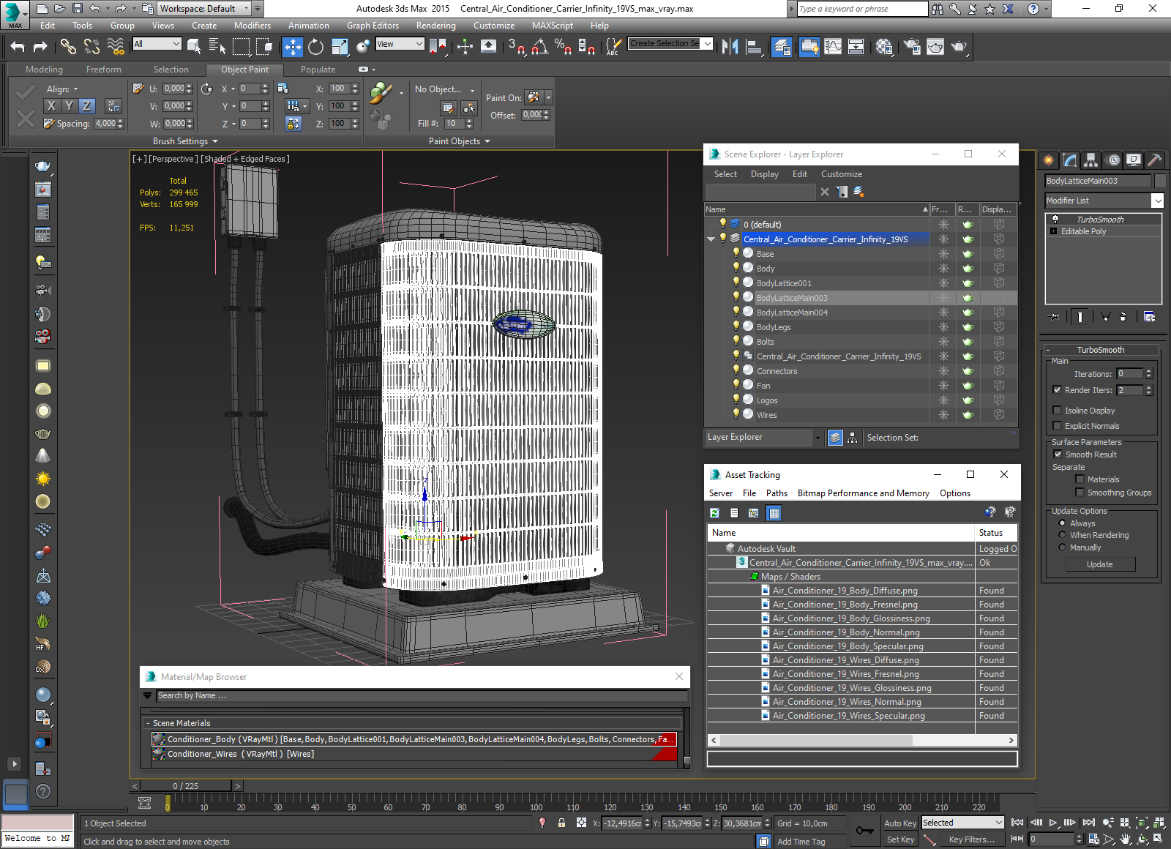The width and height of the screenshot is (1171, 849).
Task: Click the TurboSmooth Update button
Action: coord(1100,564)
